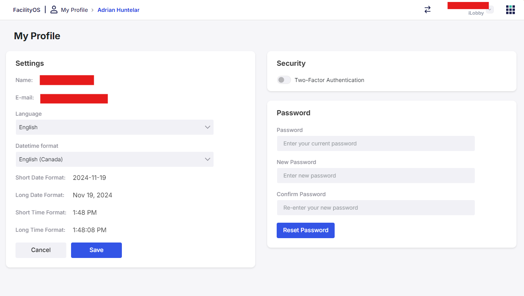
Task: Click the iLobby label under account name
Action: [476, 13]
